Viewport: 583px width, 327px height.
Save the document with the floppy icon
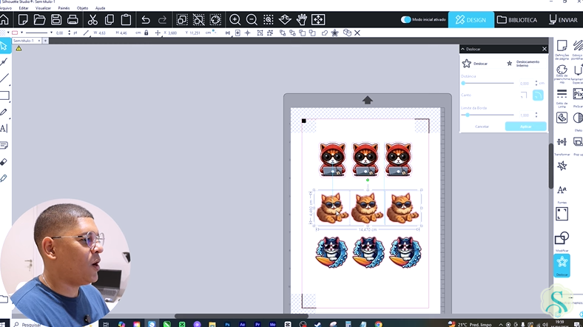pos(56,19)
